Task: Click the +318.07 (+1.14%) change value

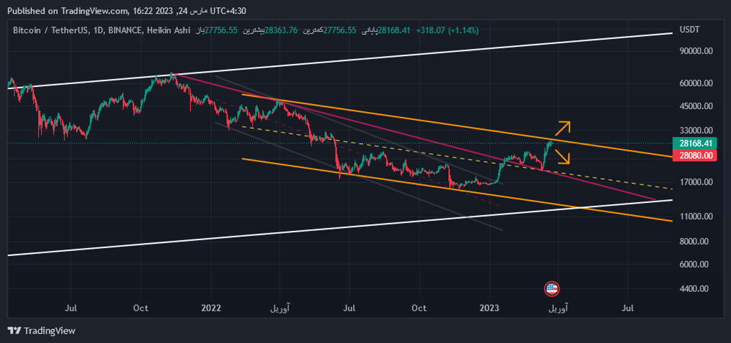Action: tap(448, 30)
